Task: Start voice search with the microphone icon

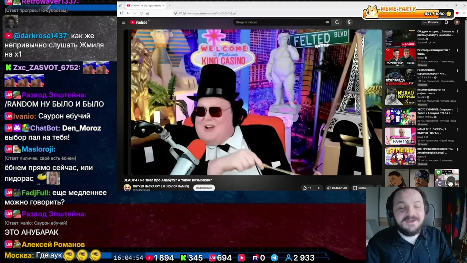Action: [x=349, y=22]
